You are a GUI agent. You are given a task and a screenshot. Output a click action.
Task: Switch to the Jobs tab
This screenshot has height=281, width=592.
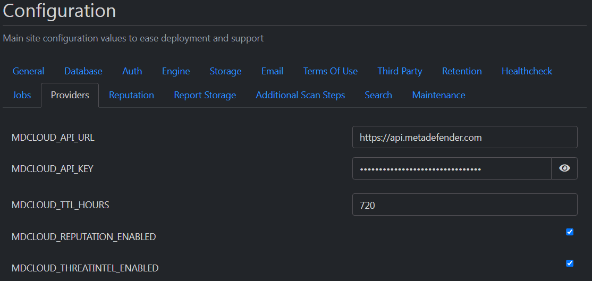tap(21, 95)
